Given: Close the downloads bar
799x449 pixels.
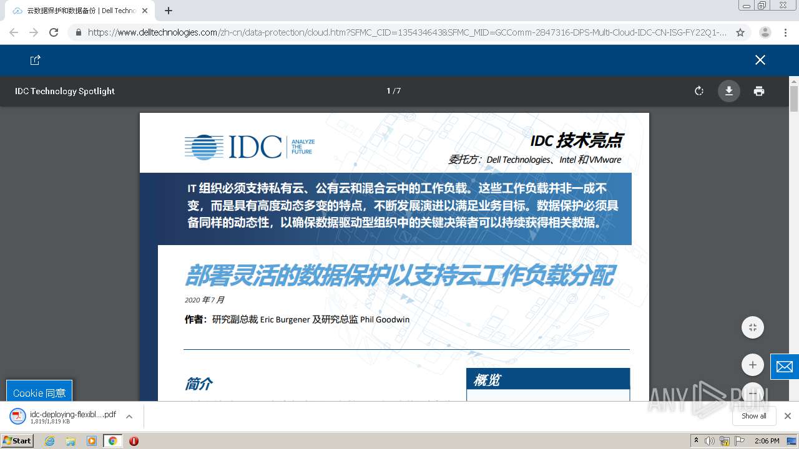Looking at the screenshot, I should [x=788, y=416].
